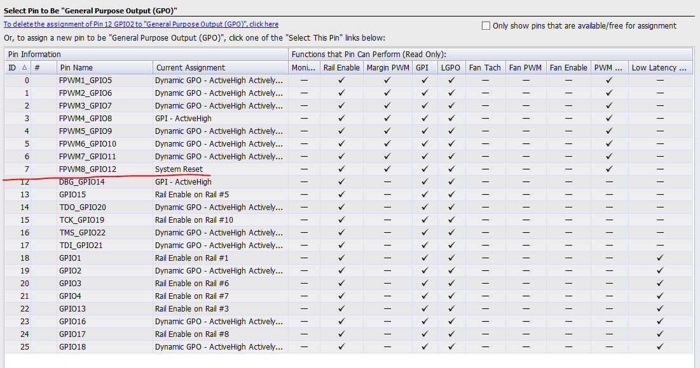Click the GPI checkmark for TDO_GPIO20
700x368 pixels.
(424, 207)
